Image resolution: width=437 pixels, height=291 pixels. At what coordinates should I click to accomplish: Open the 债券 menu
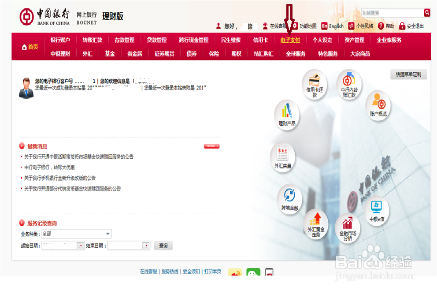192,53
